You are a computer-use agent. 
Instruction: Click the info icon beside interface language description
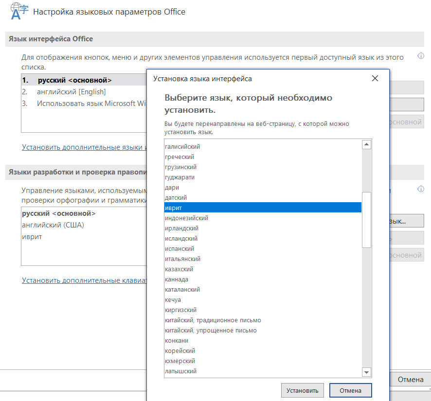pos(421,57)
